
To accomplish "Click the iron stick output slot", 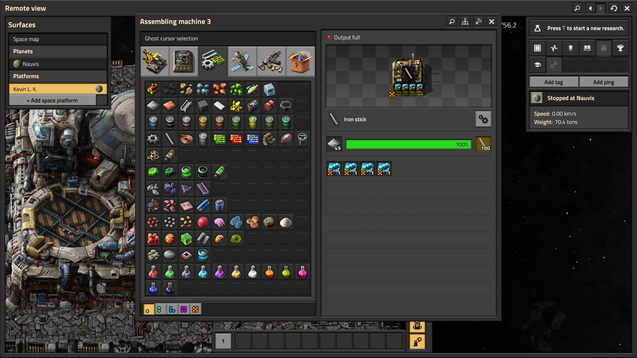I will click(483, 144).
